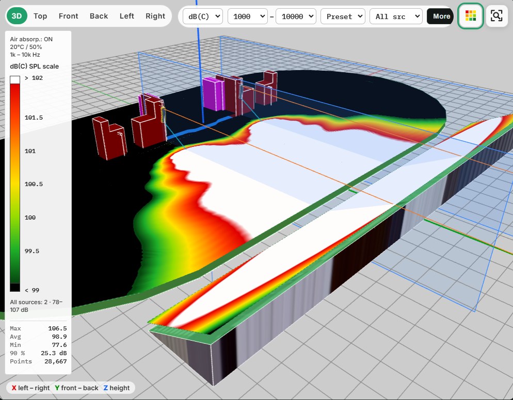Viewport: 513px width, 400px height.
Task: Click the 'dB(C) SPL scale' heading
Action: tap(35, 66)
